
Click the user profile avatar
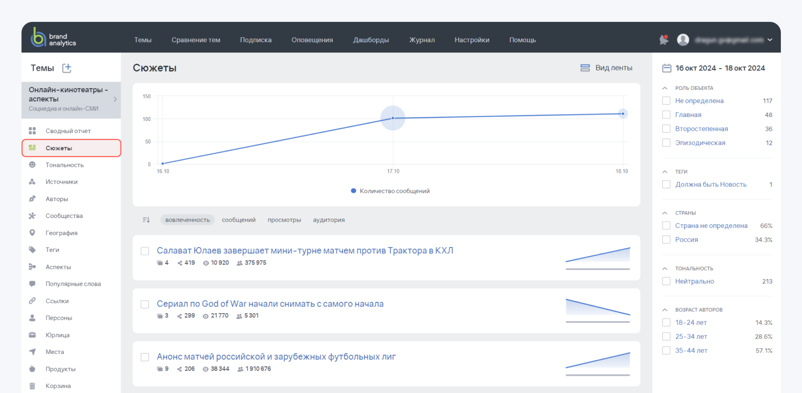pyautogui.click(x=683, y=40)
